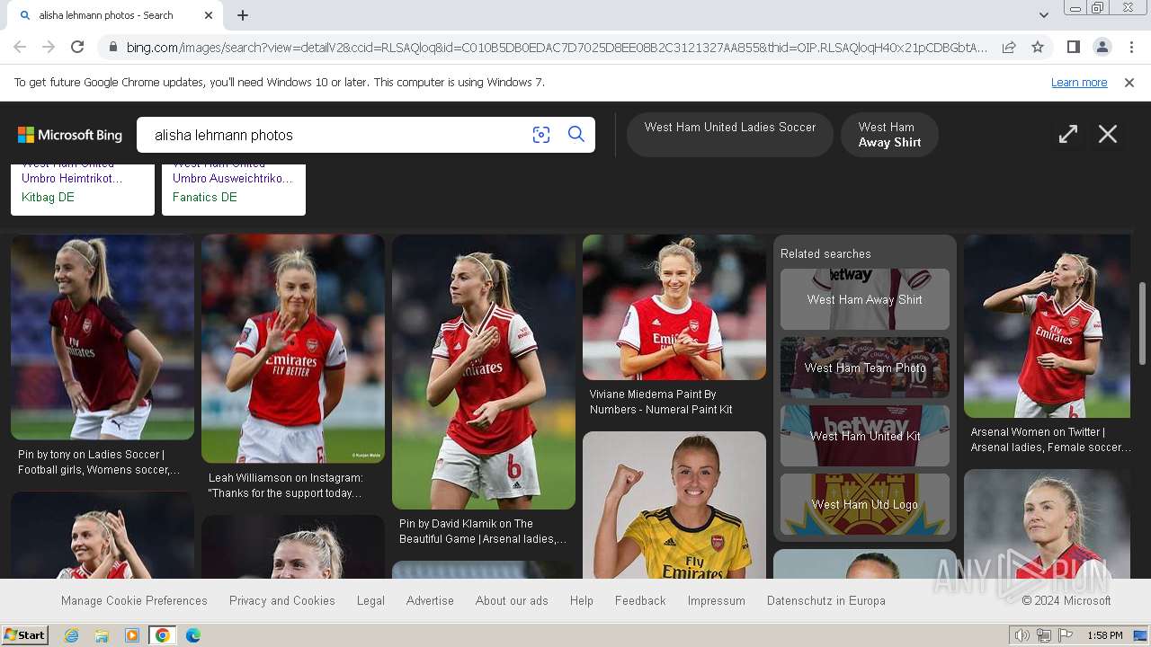Launch Internet Explorer from the taskbar

pyautogui.click(x=71, y=635)
